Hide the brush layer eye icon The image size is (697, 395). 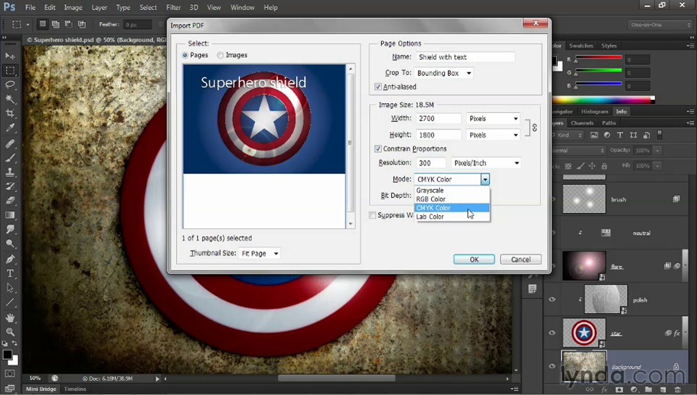tap(552, 199)
